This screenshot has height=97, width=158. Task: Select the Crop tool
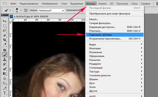(5, 40)
